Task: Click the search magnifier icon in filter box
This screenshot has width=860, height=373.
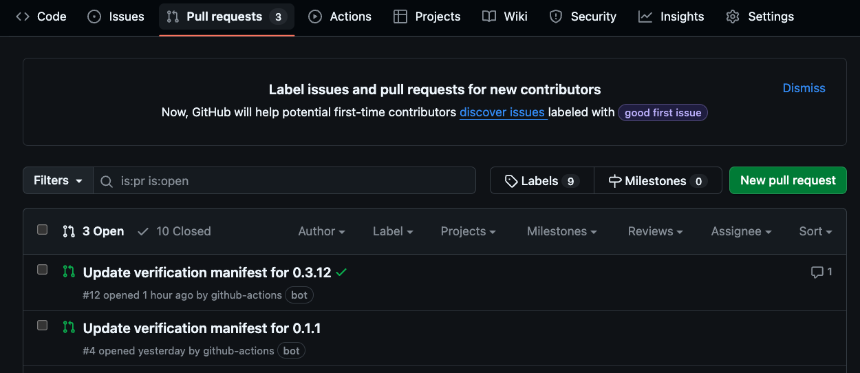Action: pos(107,181)
